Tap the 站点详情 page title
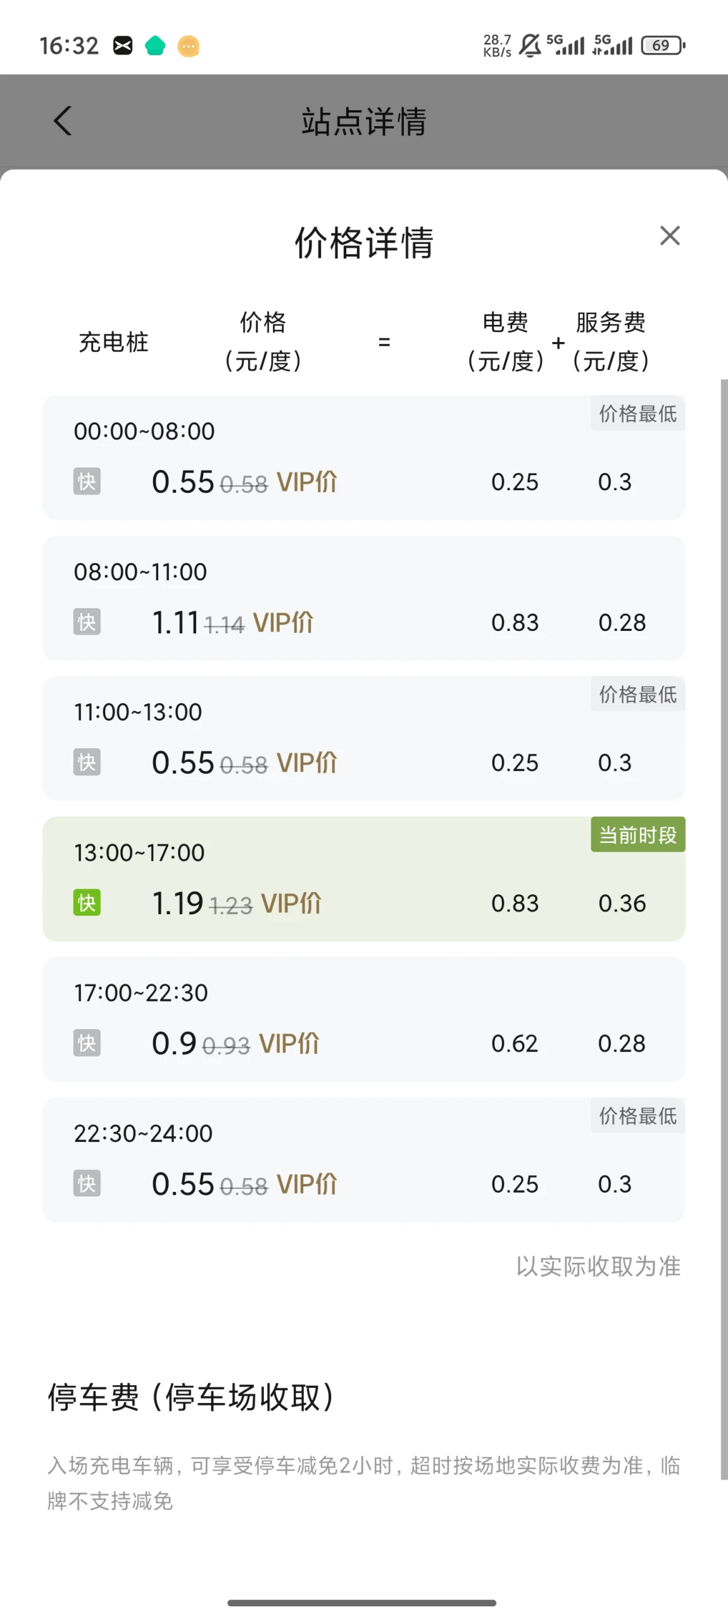The height and width of the screenshot is (1619, 728). (x=364, y=121)
